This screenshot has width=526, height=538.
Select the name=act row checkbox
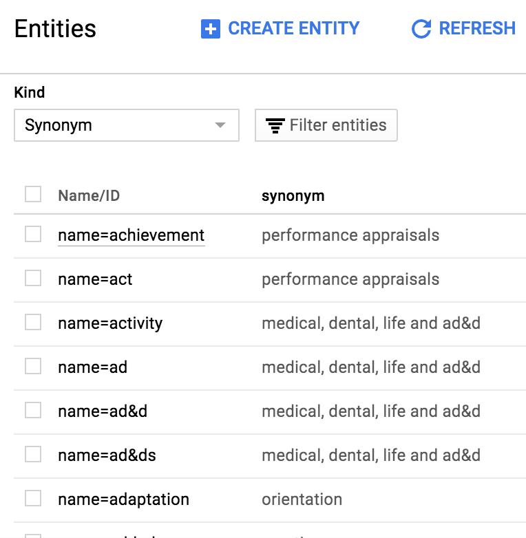(33, 279)
